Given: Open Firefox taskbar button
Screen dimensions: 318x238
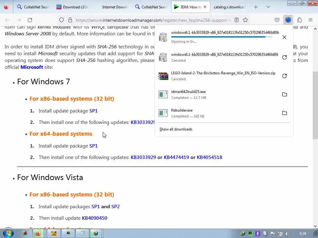Looking at the screenshot, I should point(38,234).
